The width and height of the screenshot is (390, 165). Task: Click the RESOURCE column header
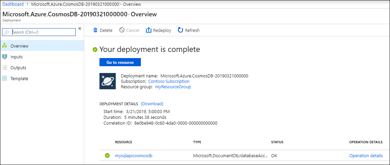pos(124,142)
